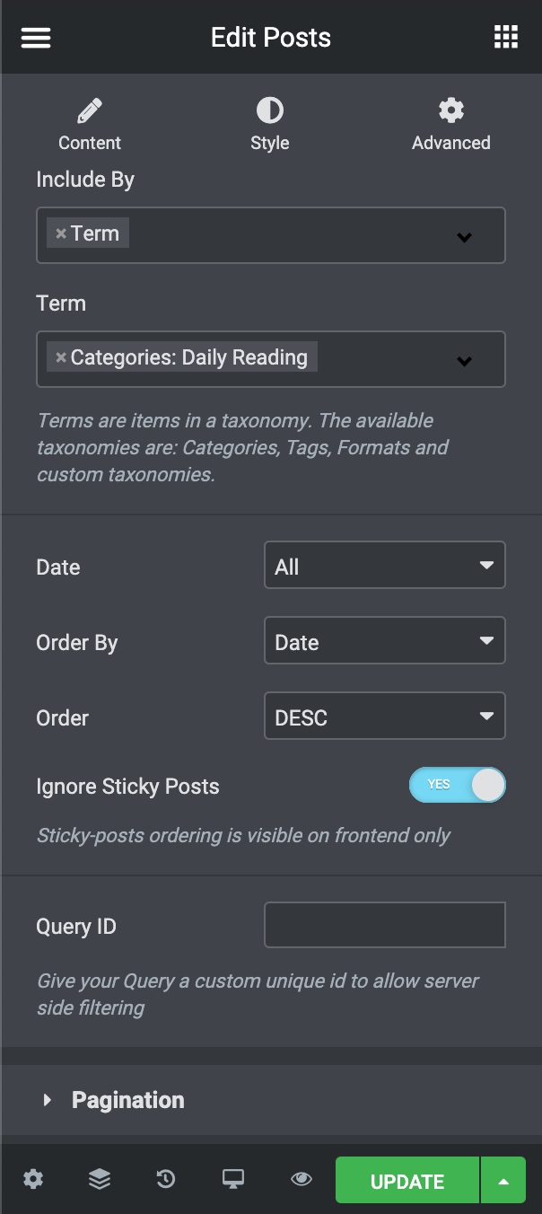Click into the Query ID field
Image resolution: width=542 pixels, height=1214 pixels.
click(x=384, y=925)
